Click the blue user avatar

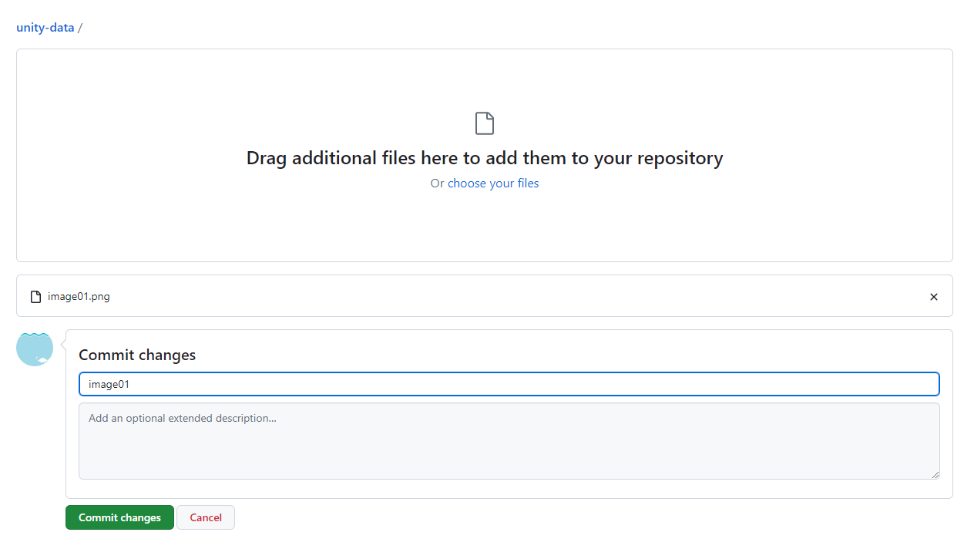35,349
